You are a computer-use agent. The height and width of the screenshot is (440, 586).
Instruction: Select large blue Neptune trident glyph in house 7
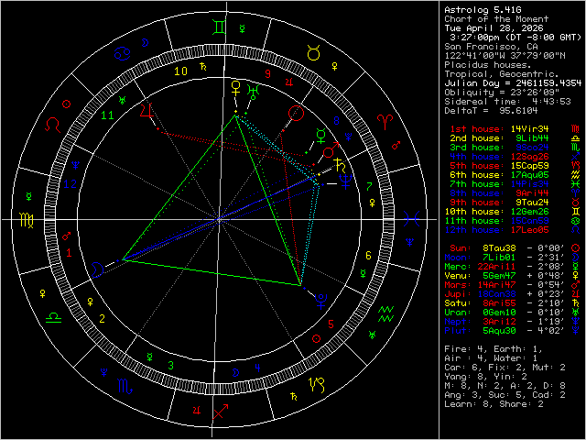[346, 181]
